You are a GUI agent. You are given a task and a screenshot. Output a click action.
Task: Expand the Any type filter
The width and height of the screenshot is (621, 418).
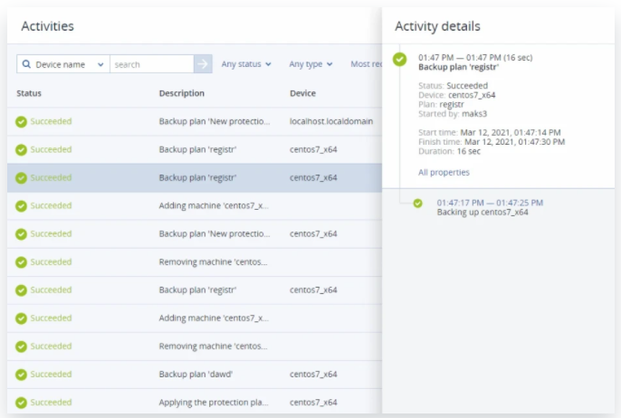tap(310, 64)
